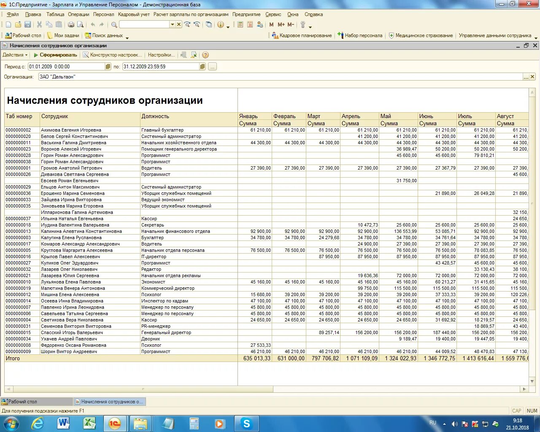Open the search field dropdown arrow
Viewport: 540px width, 432px height.
click(172, 24)
